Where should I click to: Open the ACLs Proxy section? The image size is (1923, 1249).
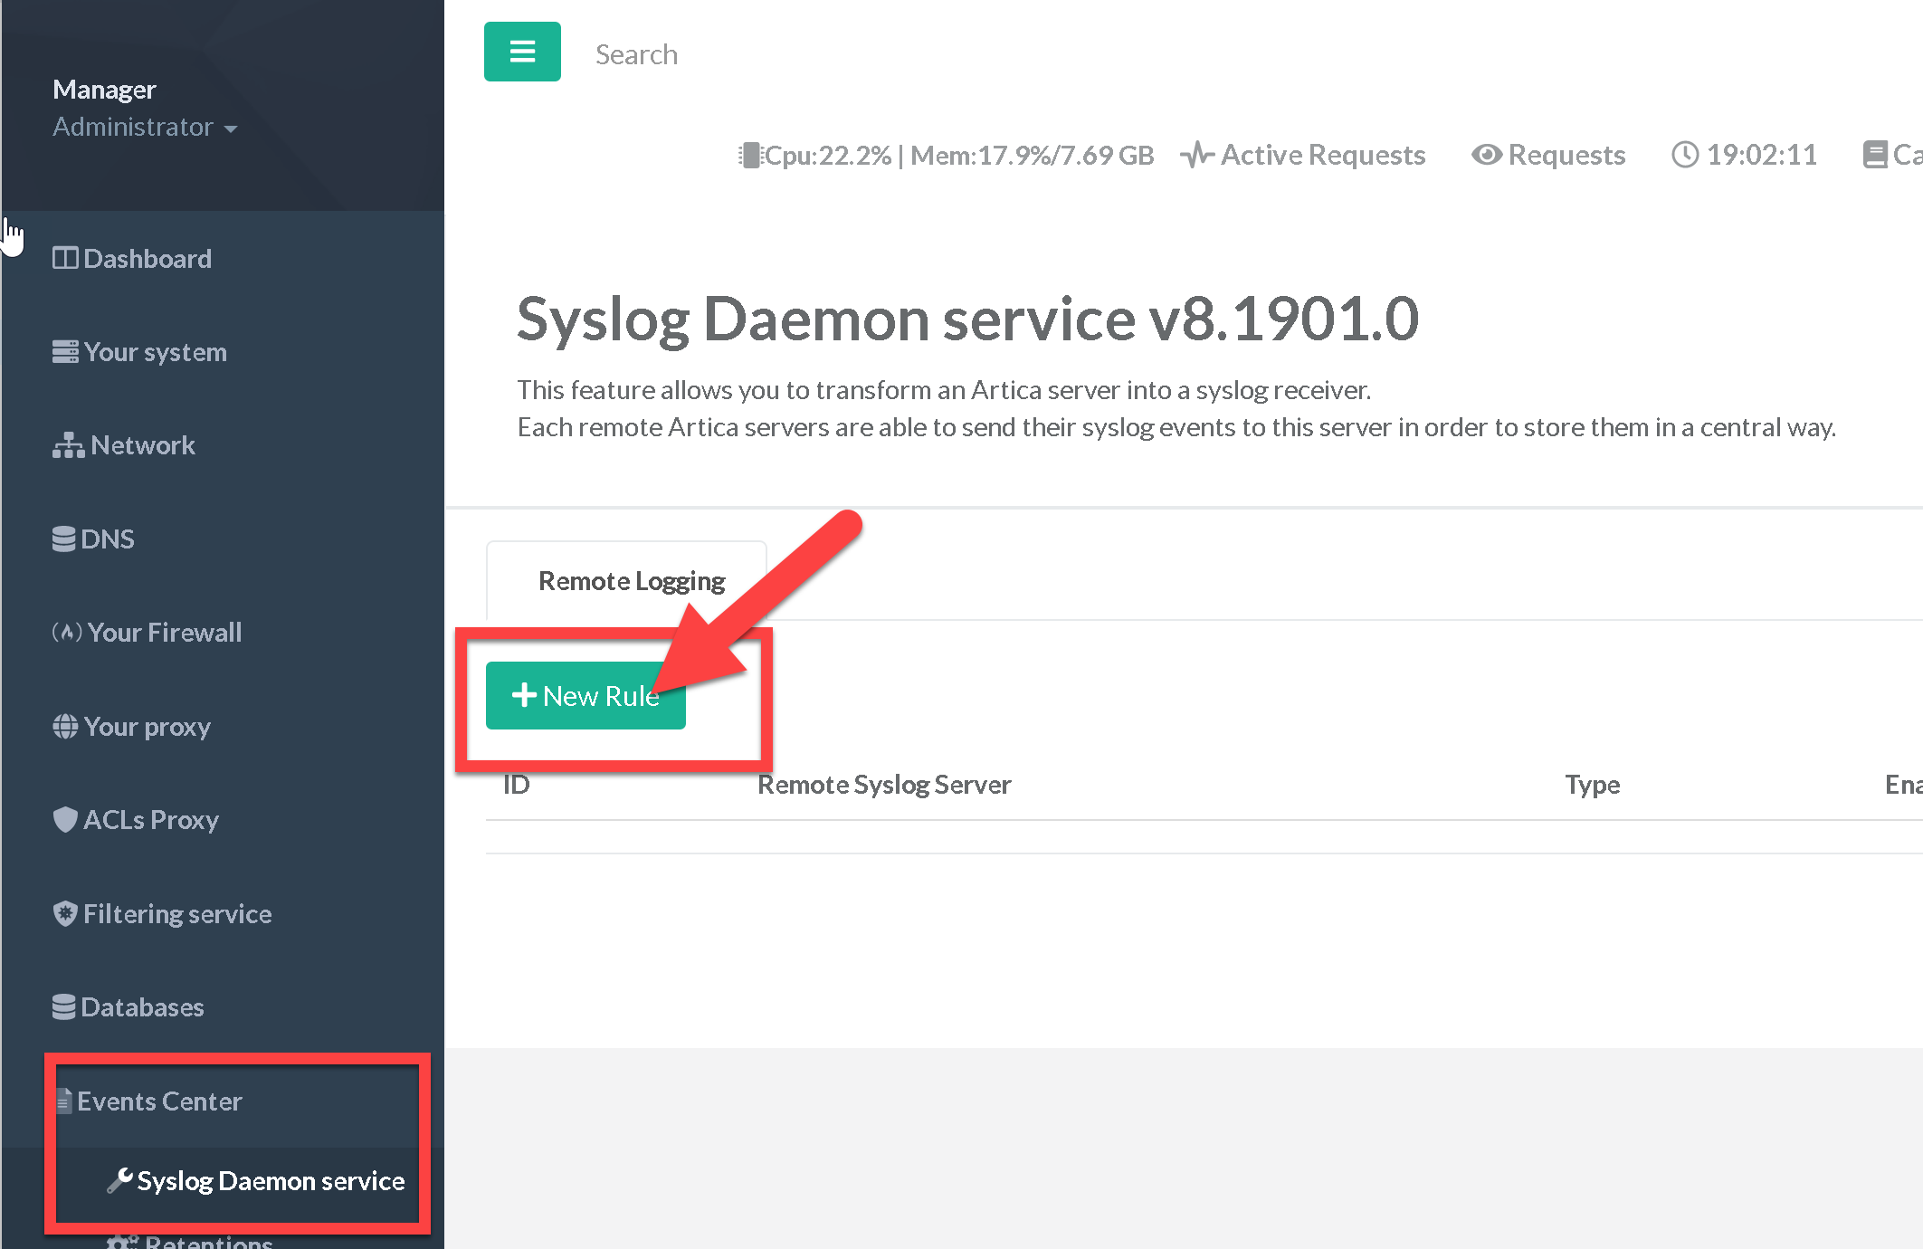(x=136, y=820)
